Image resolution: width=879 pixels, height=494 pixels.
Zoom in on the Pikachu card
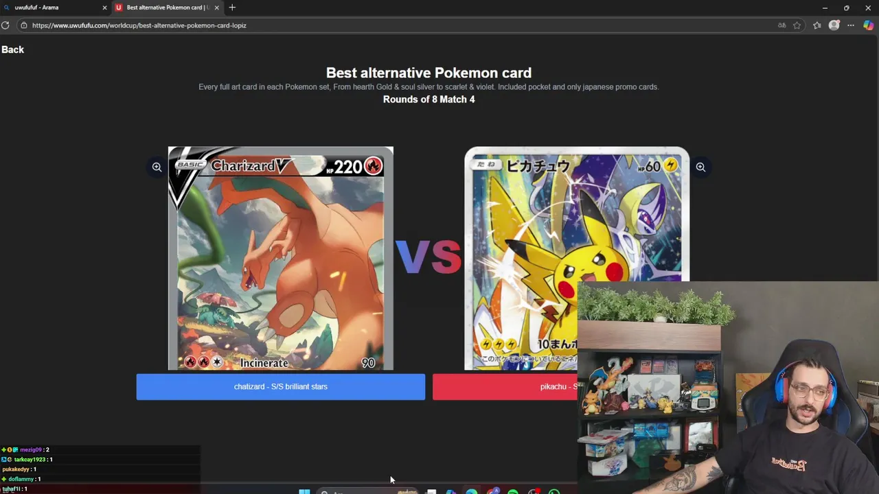(x=700, y=167)
